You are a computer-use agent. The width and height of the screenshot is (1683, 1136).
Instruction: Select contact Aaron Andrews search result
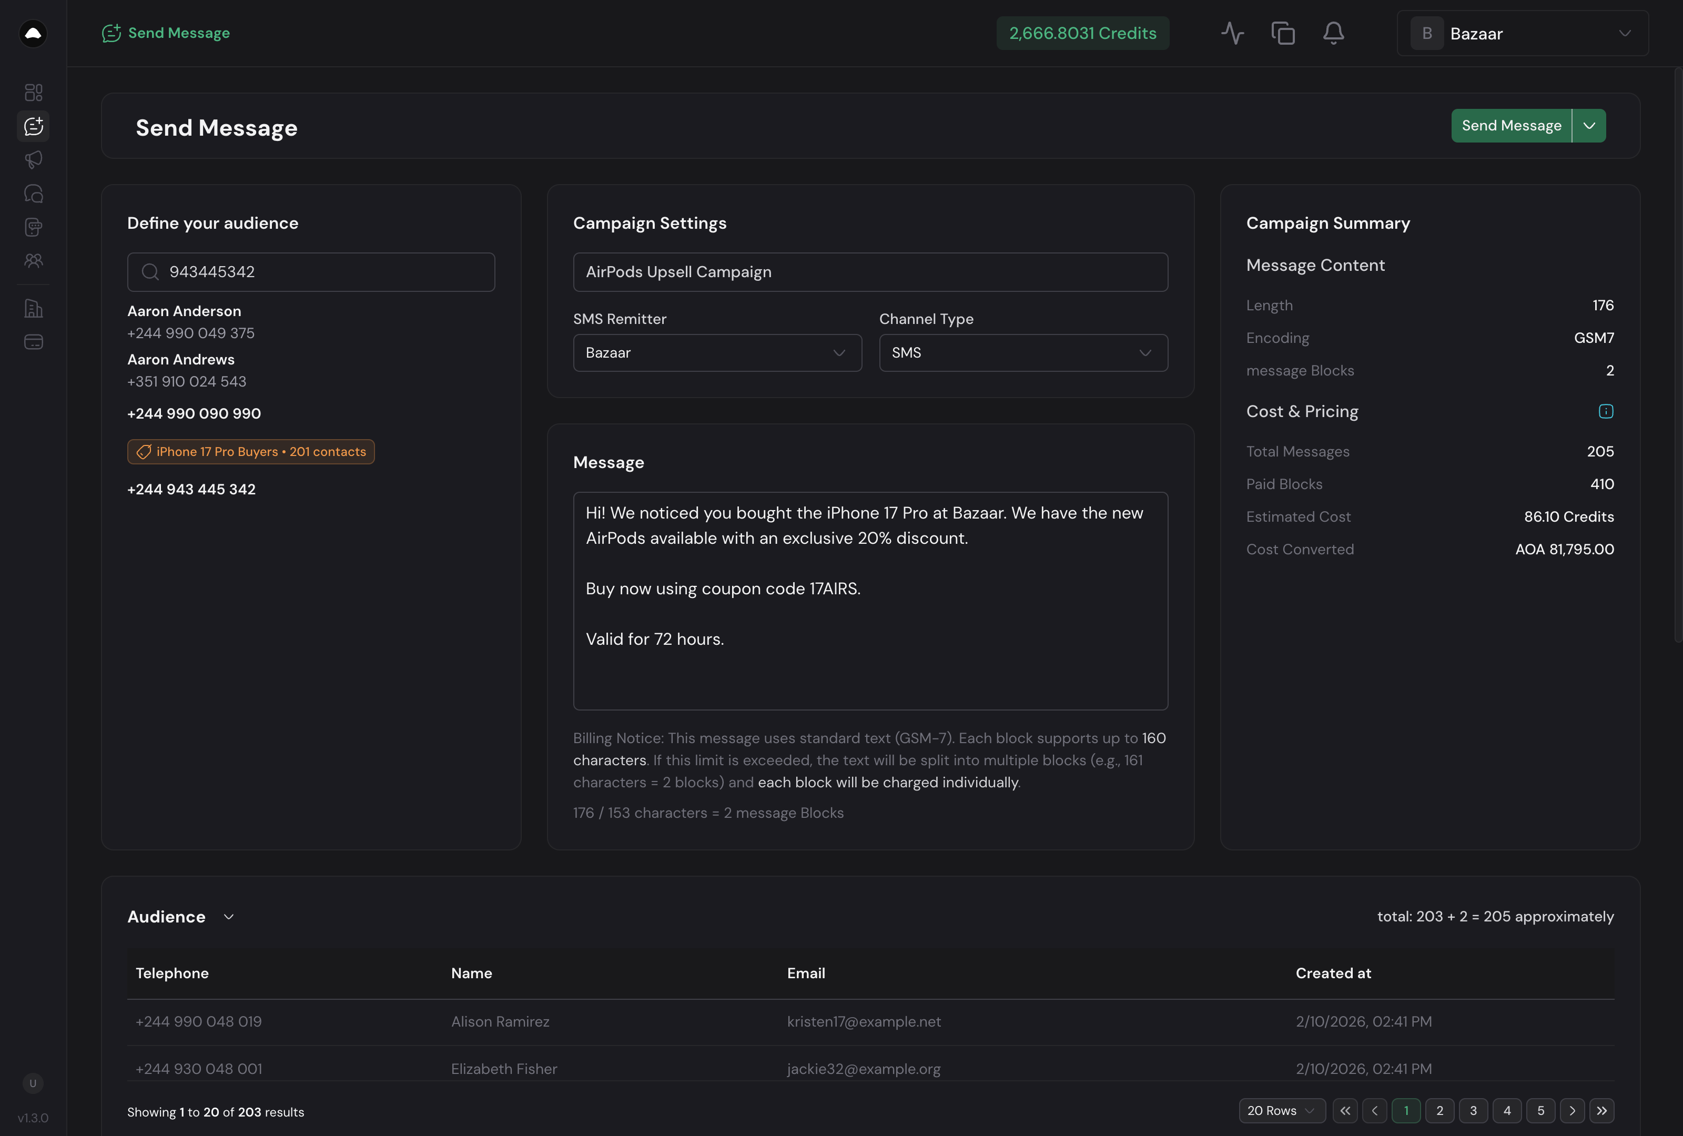pyautogui.click(x=187, y=370)
